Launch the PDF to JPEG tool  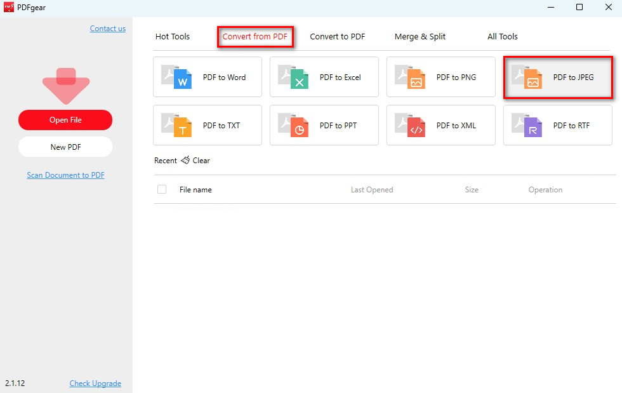pos(557,77)
